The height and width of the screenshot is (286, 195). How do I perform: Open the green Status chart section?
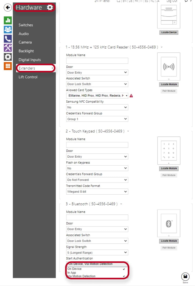click(x=8, y=20)
